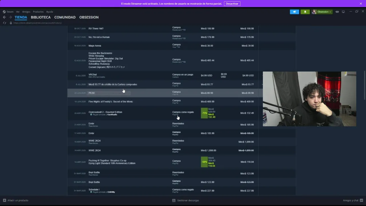Open the Amigos menu
Image resolution: width=366 pixels, height=206 pixels.
26,12
